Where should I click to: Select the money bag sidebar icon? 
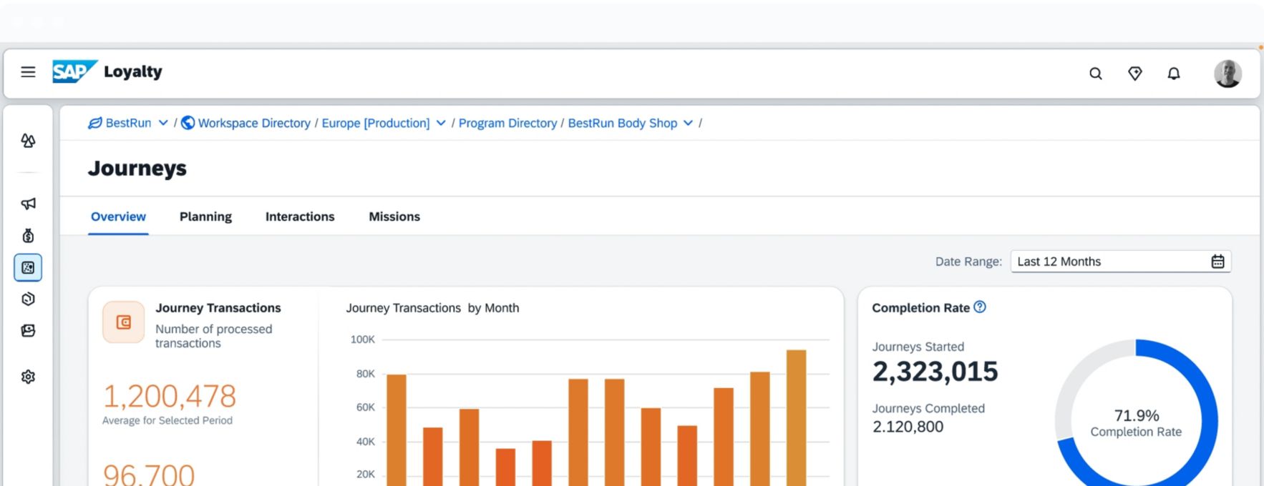pos(28,236)
